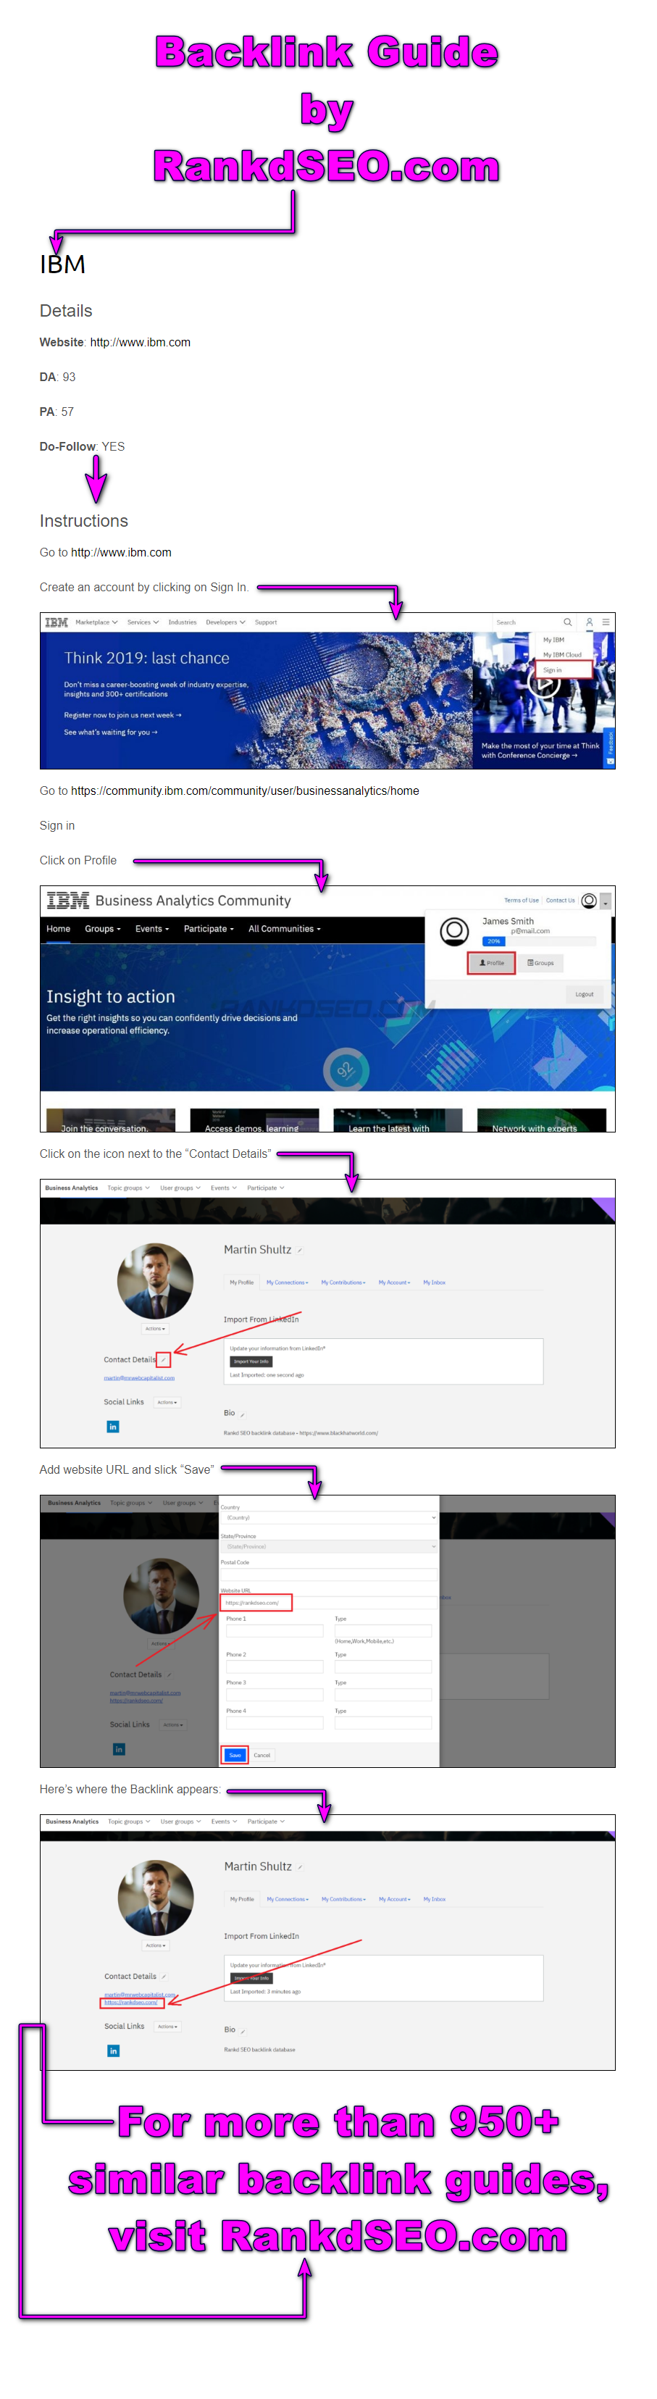Click the IBM logo on the IBM homepage screenshot

point(57,622)
